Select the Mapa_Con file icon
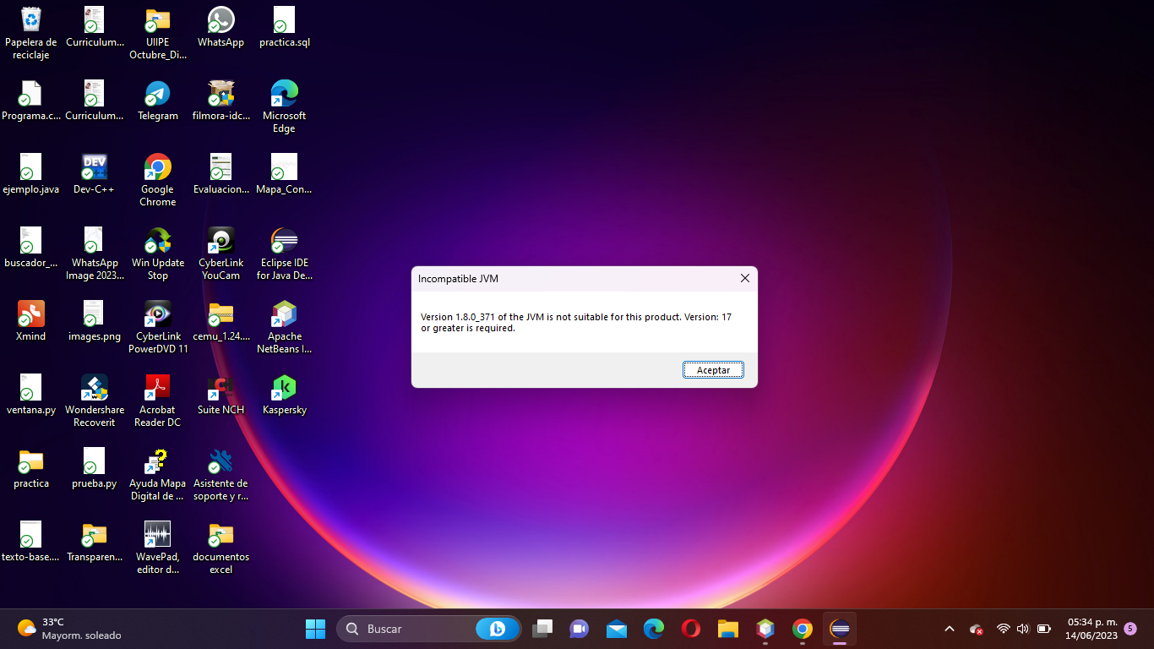The width and height of the screenshot is (1154, 649). point(285,174)
